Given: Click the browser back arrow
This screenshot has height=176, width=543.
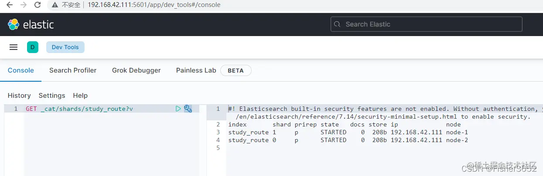Looking at the screenshot, I should point(9,5).
